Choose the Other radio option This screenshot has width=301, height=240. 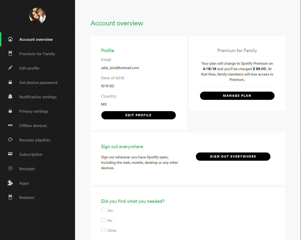(x=103, y=230)
